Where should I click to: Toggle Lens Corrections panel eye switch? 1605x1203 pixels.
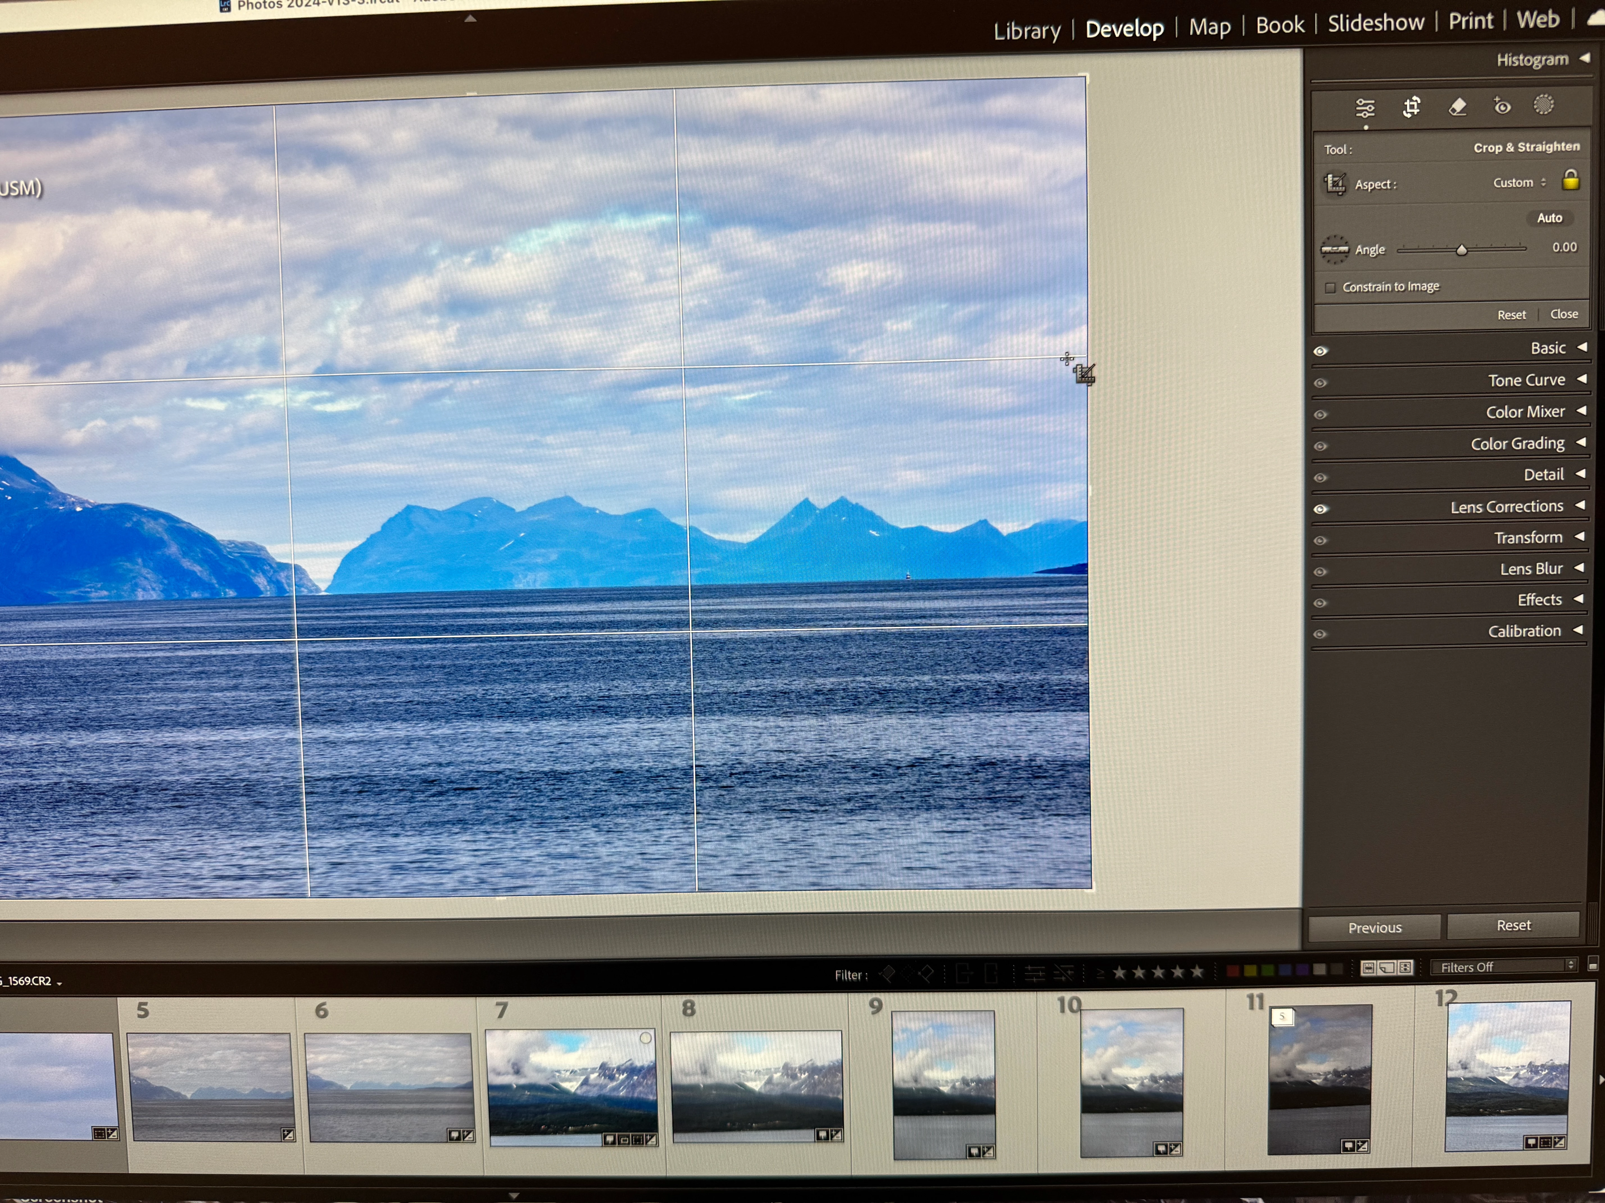1321,509
